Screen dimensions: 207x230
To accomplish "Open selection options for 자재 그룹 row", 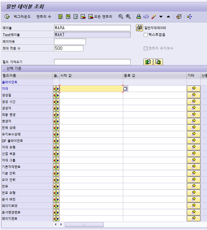I will click(x=56, y=160).
